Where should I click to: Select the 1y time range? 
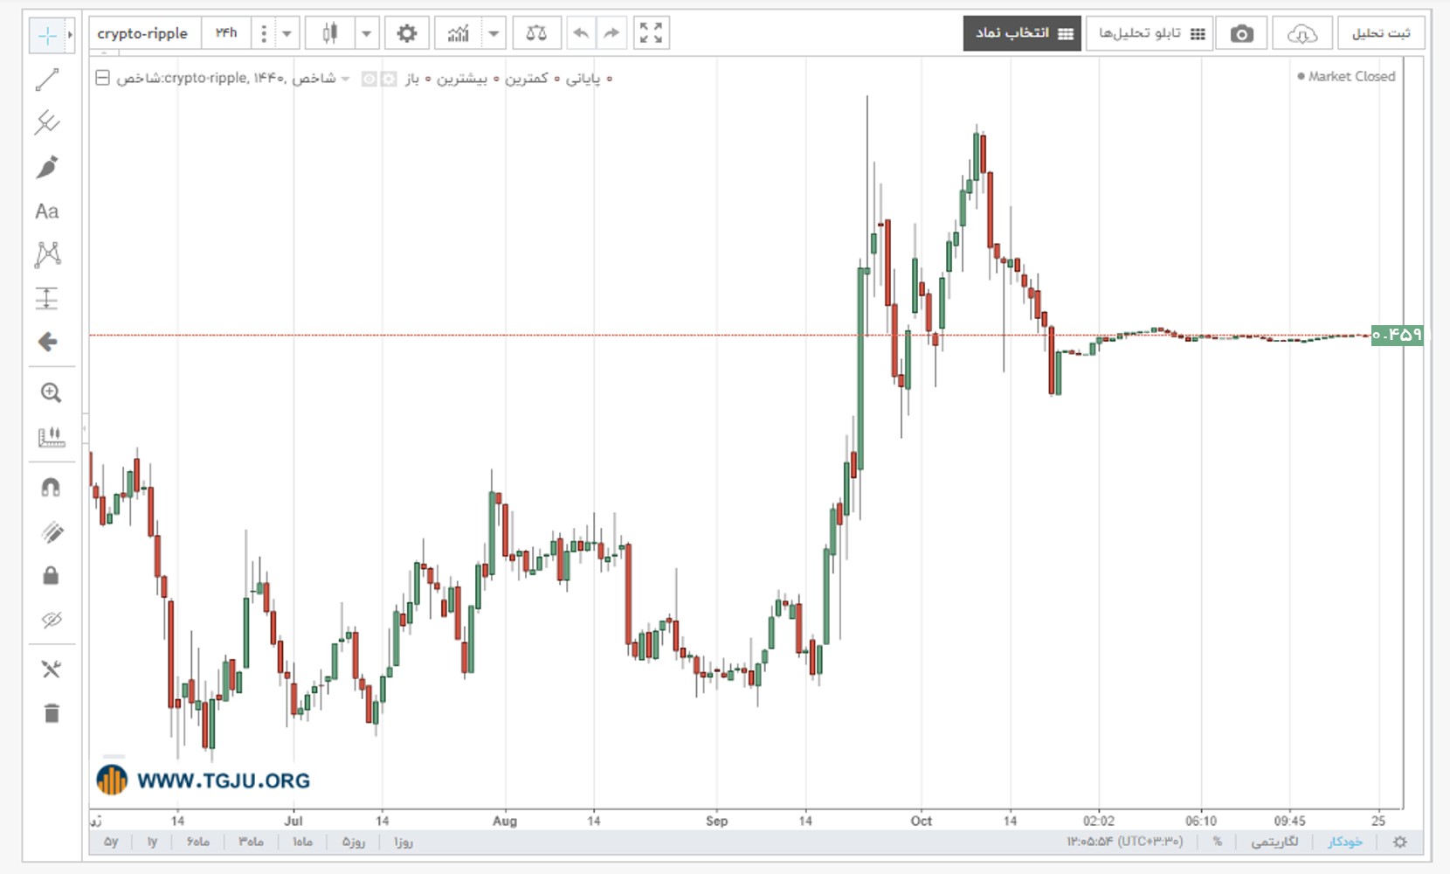(x=152, y=842)
